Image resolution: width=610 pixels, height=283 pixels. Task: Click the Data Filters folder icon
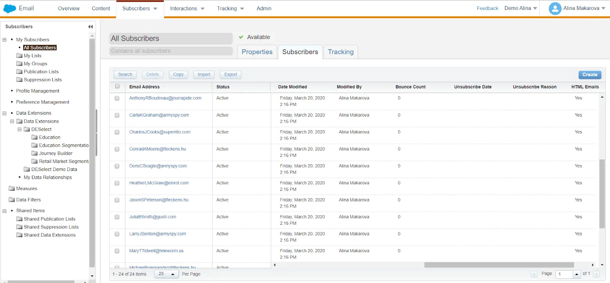12,200
